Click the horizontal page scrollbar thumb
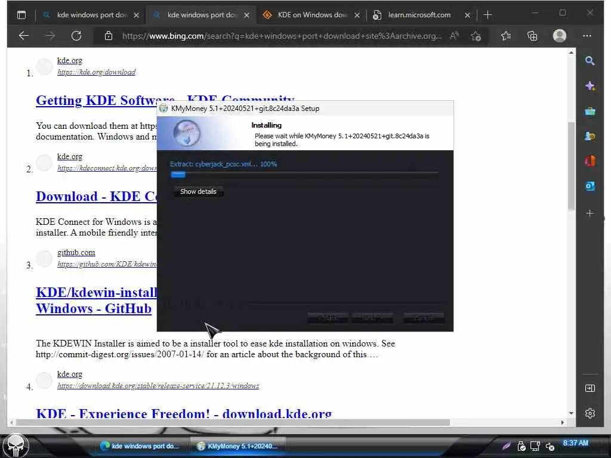 (x=233, y=422)
